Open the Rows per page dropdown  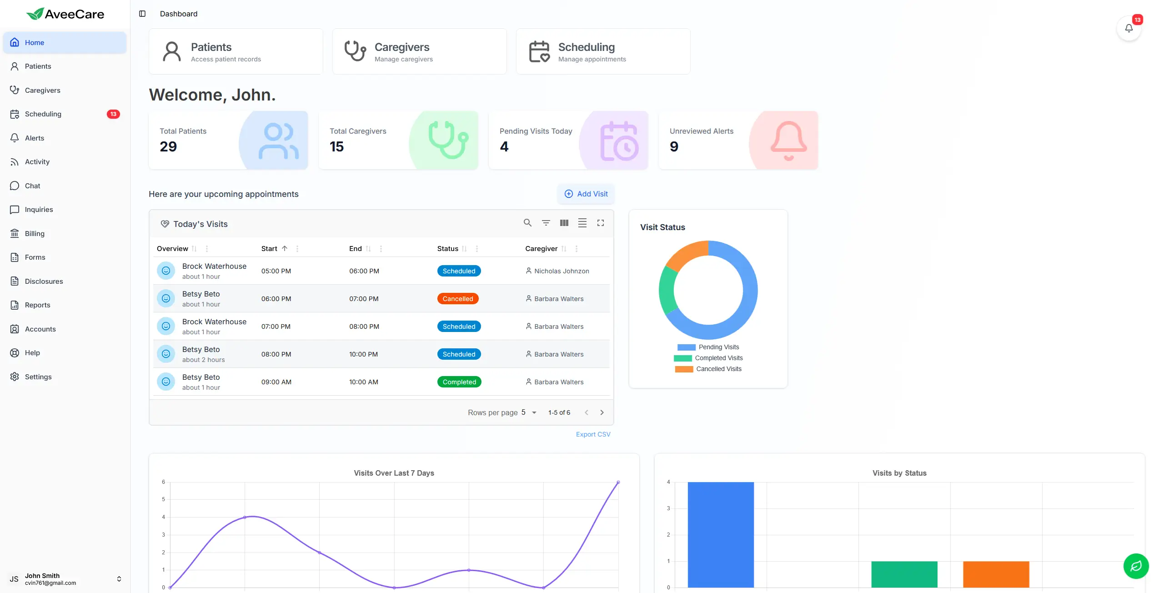tap(527, 412)
